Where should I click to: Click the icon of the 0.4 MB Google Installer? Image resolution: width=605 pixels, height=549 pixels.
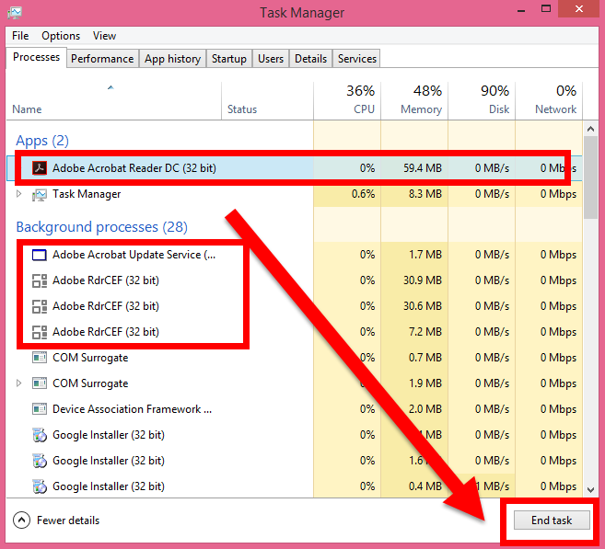(x=40, y=486)
